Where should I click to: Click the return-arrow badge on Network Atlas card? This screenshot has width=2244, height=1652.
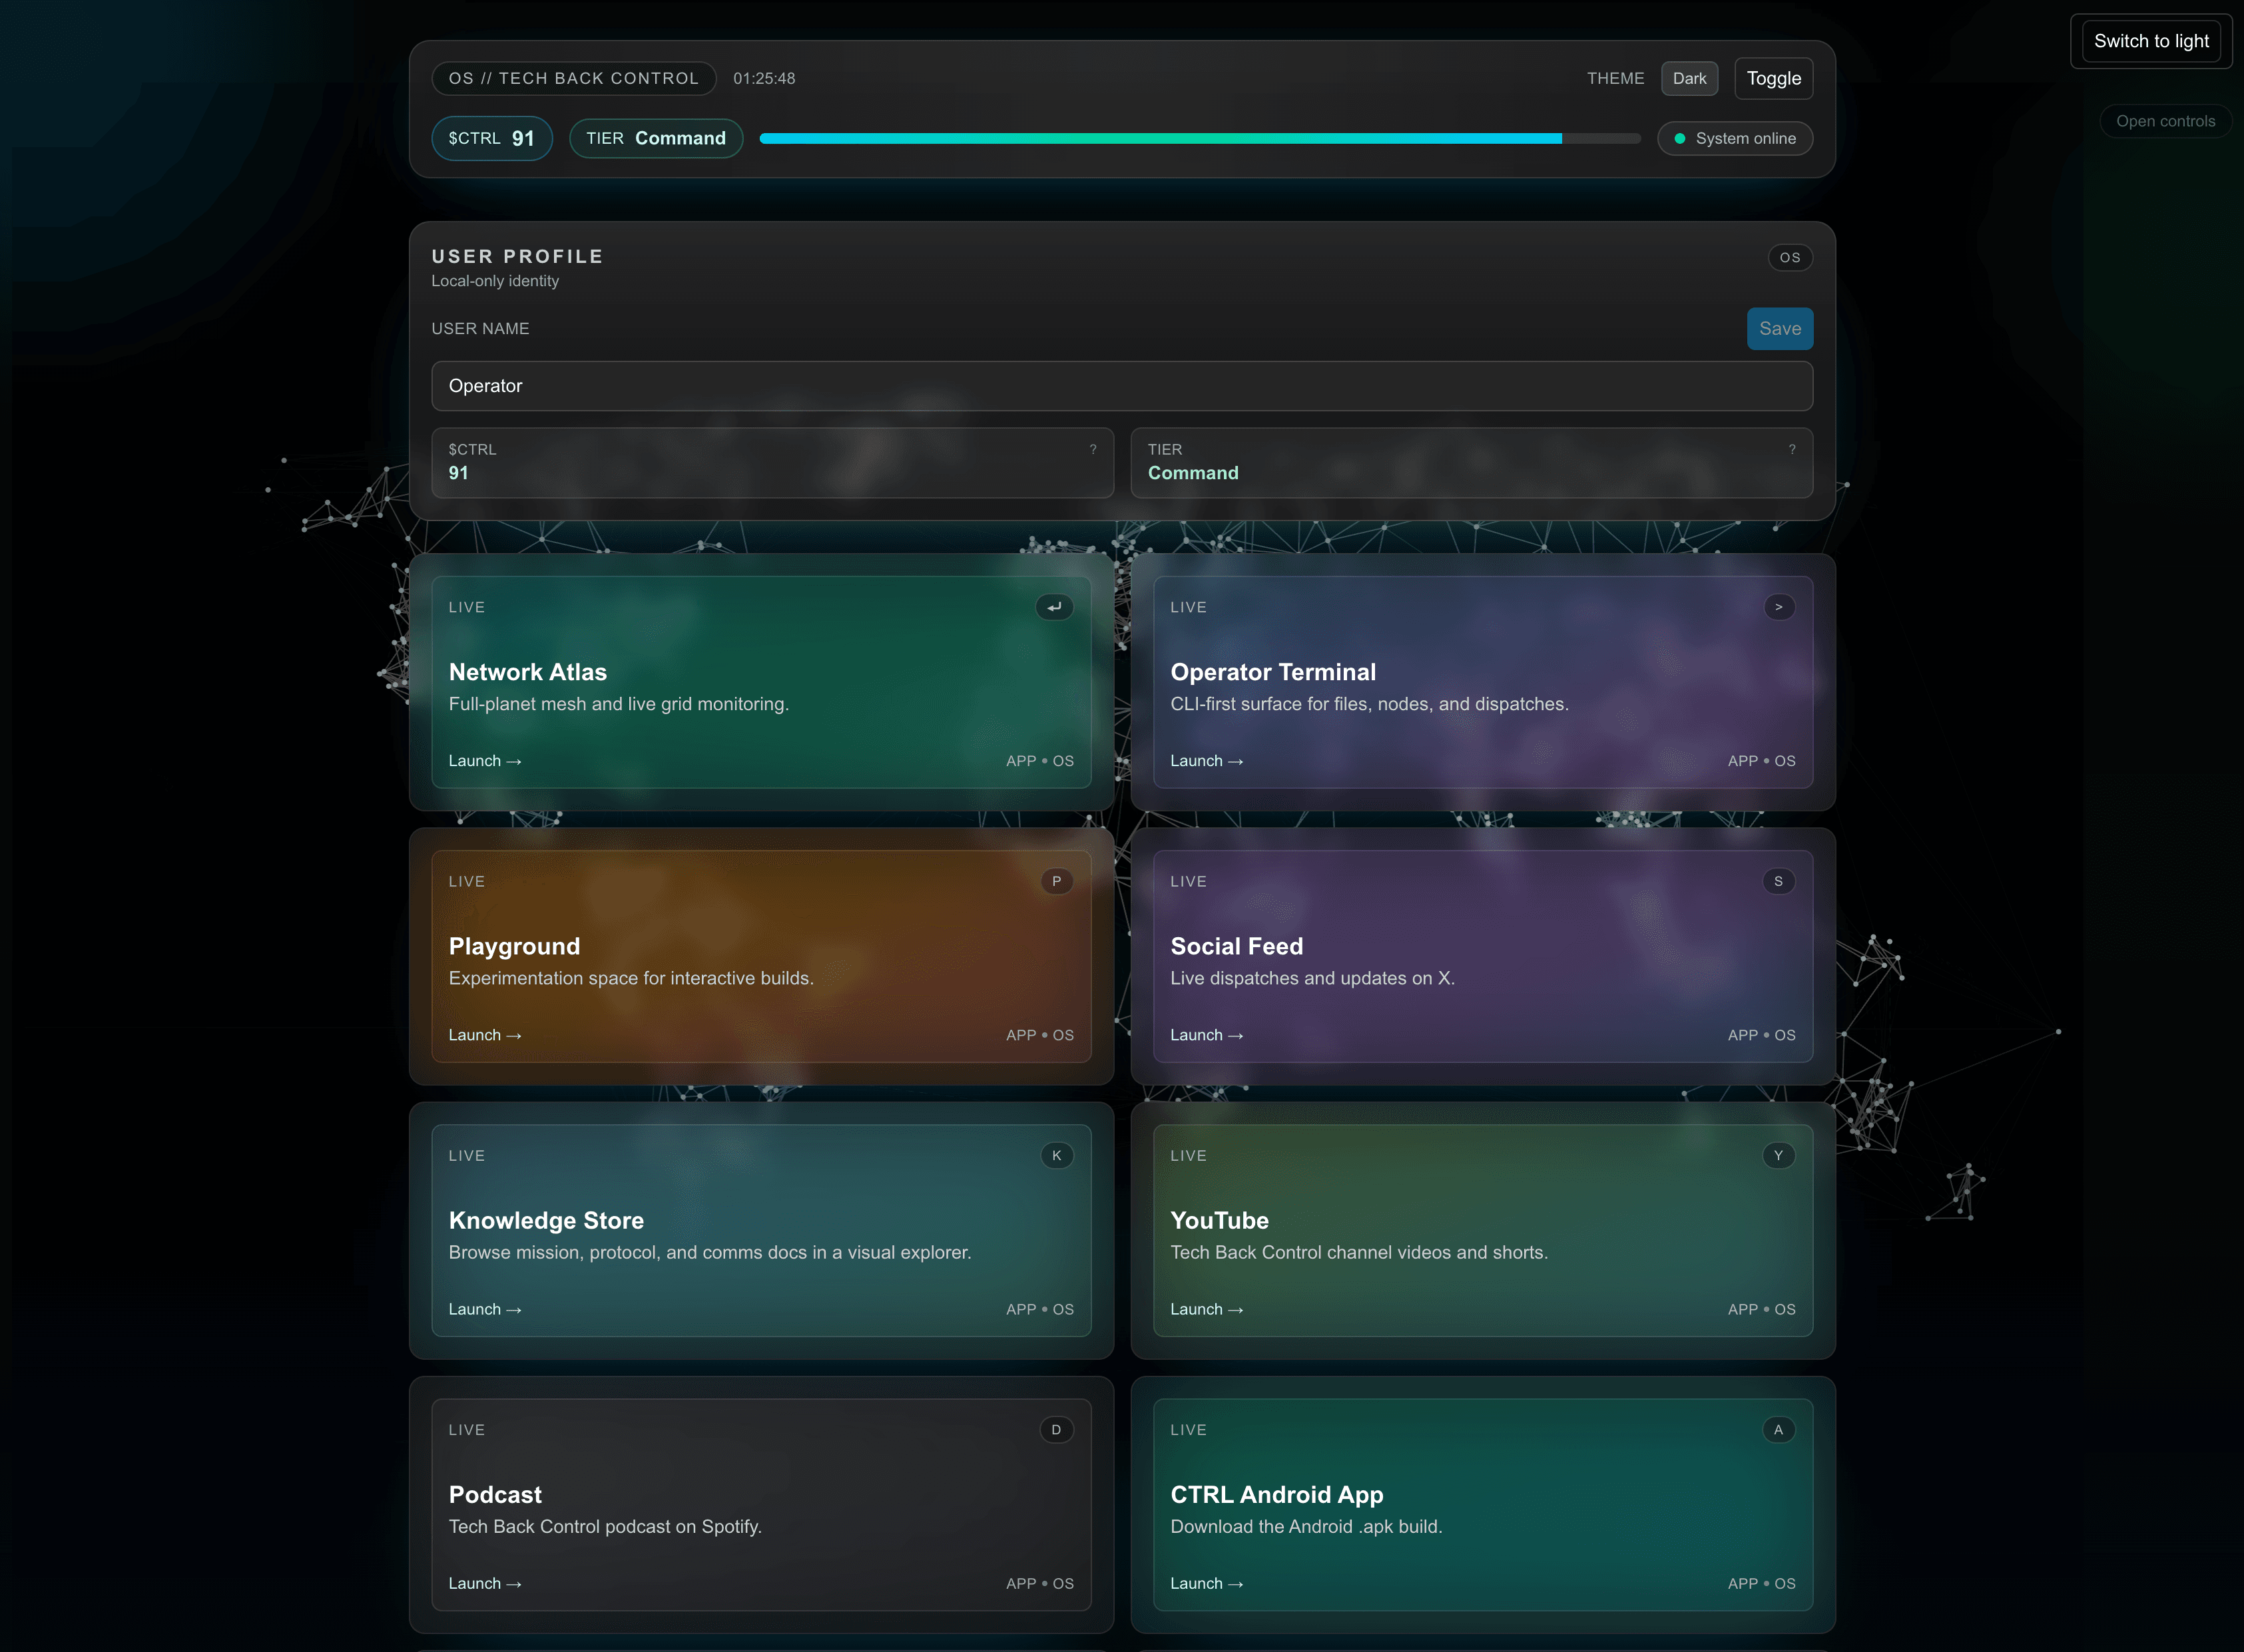click(x=1055, y=607)
